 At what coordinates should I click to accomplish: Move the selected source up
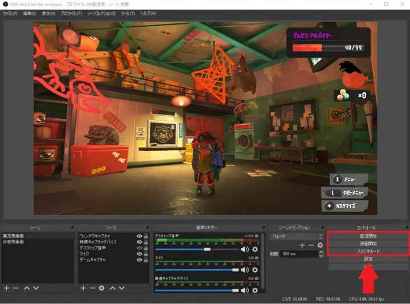(x=112, y=288)
